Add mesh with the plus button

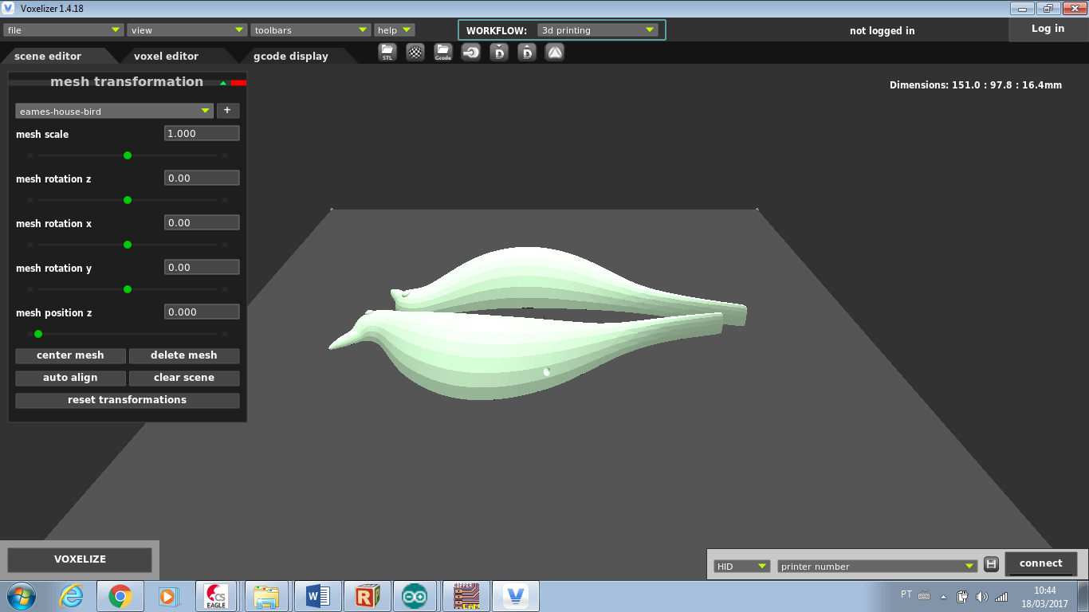[227, 111]
